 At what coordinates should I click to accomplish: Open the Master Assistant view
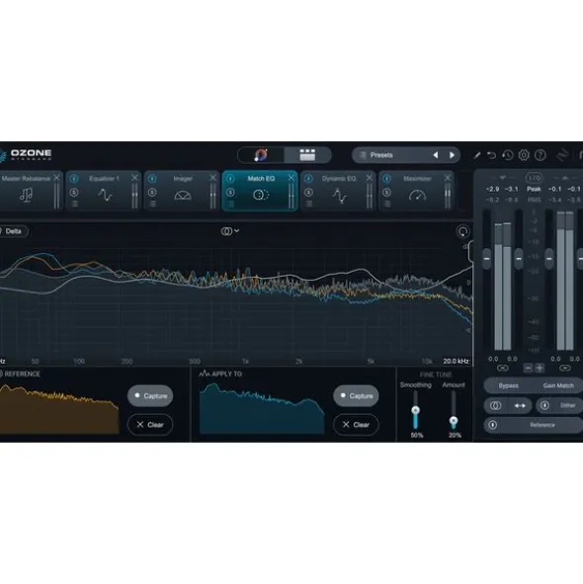[261, 155]
